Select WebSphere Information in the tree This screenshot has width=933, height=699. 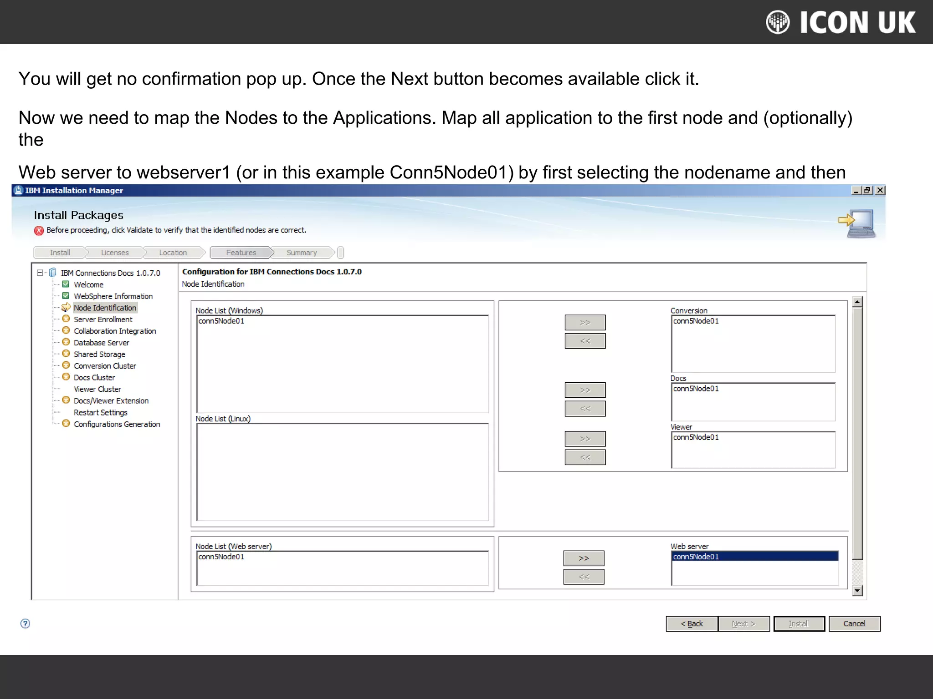[113, 296]
